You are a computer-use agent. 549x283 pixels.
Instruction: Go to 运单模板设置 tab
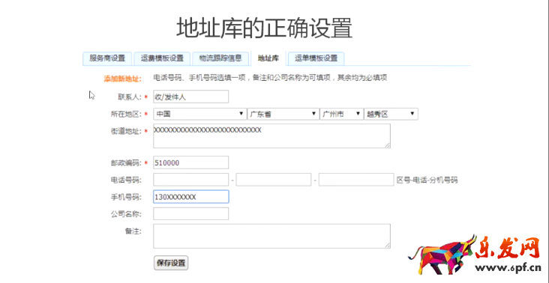(316, 58)
